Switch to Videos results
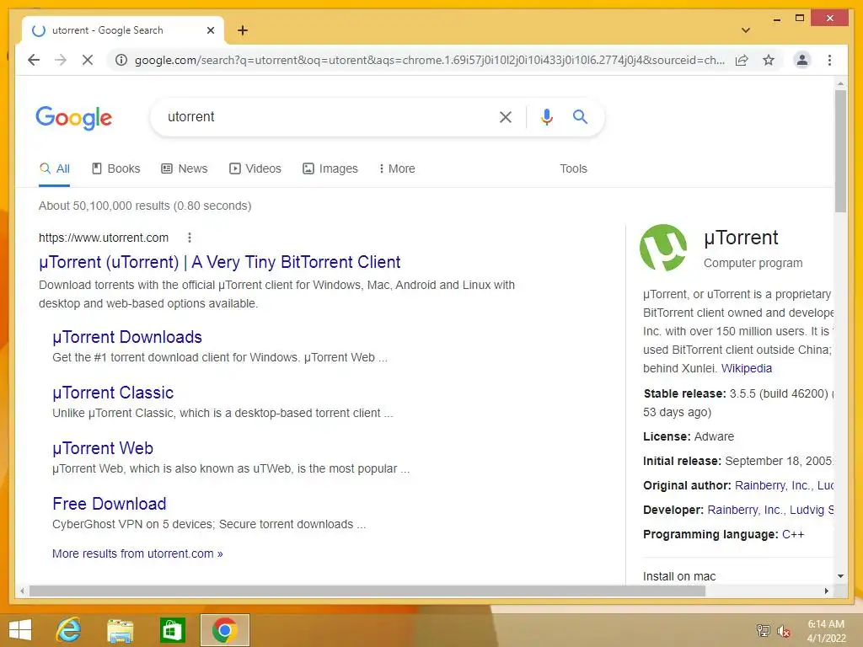The image size is (863, 647). (255, 168)
